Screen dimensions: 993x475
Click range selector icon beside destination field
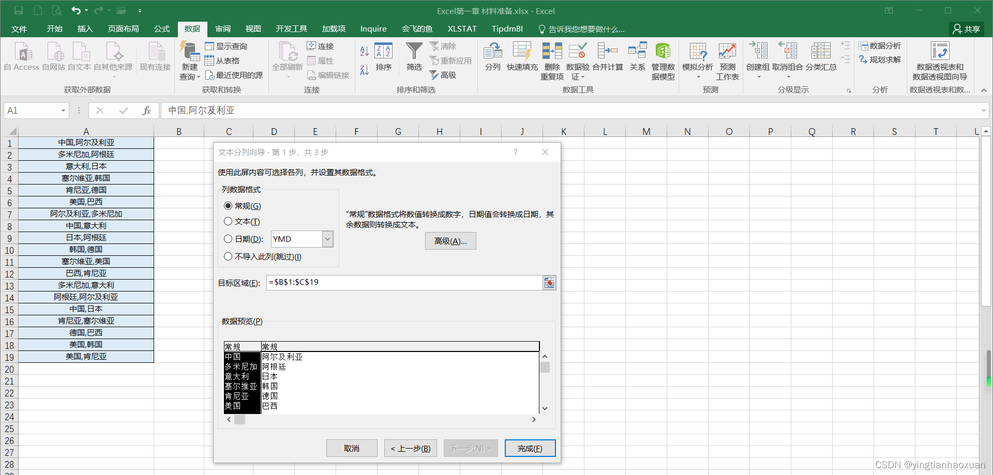pos(549,283)
